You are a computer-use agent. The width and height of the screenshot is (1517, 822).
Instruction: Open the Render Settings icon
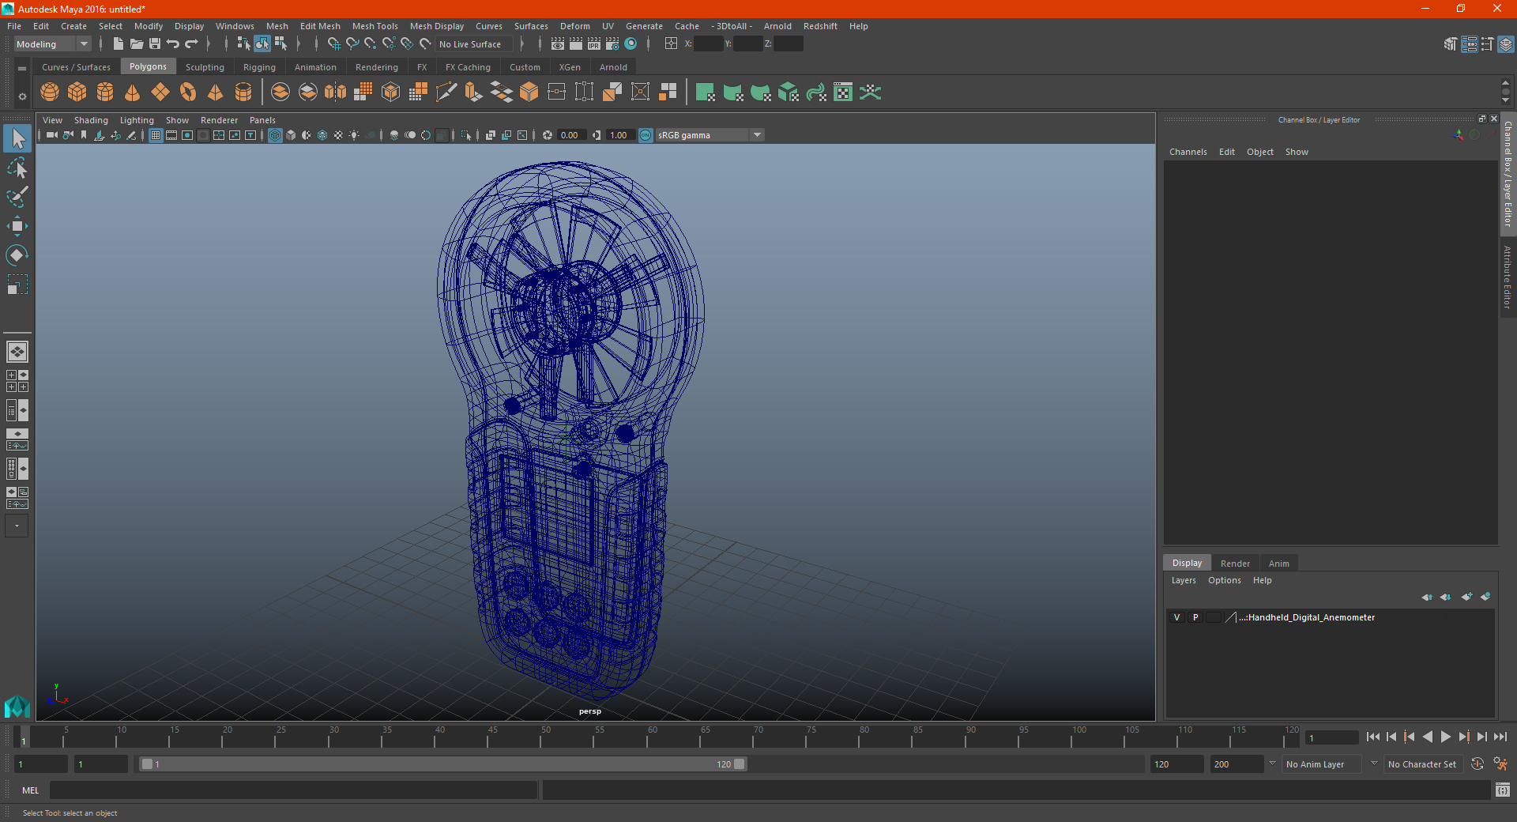612,44
